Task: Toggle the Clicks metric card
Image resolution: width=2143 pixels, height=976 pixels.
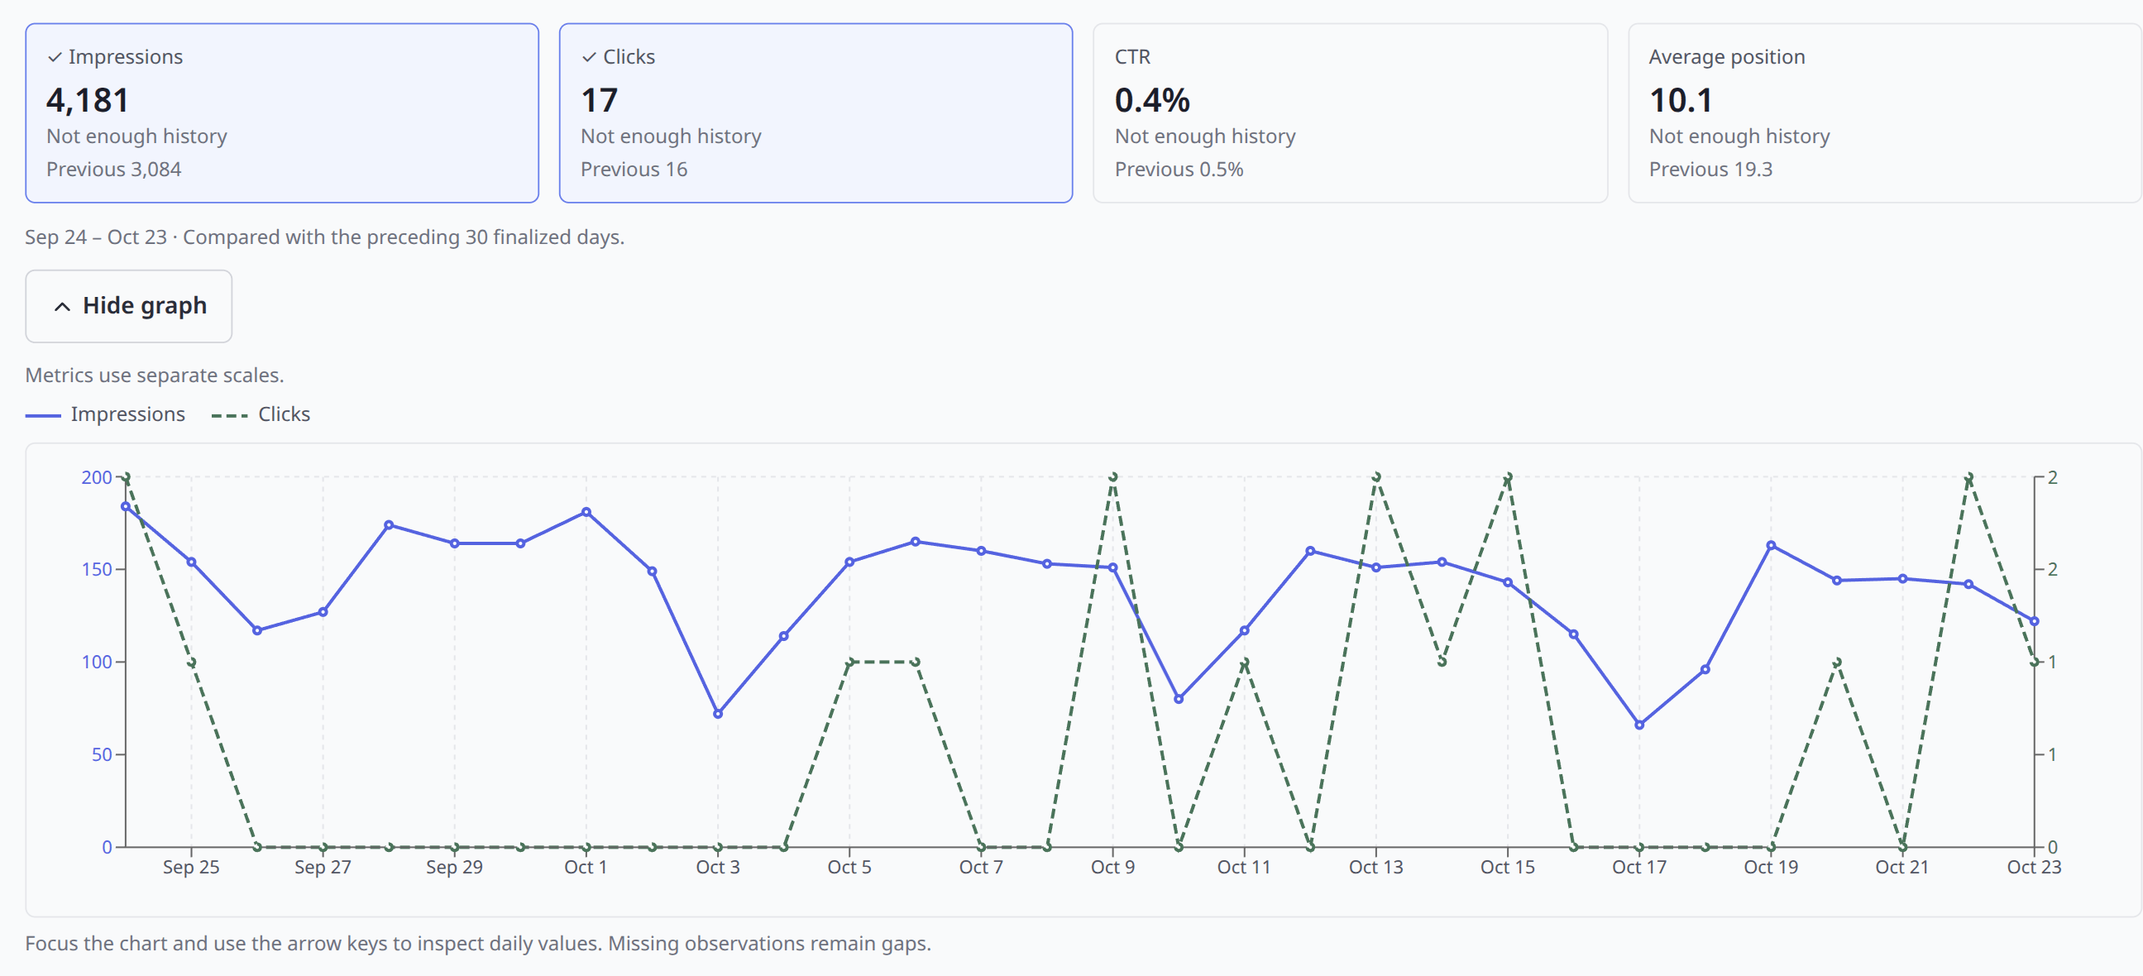Action: (x=816, y=113)
